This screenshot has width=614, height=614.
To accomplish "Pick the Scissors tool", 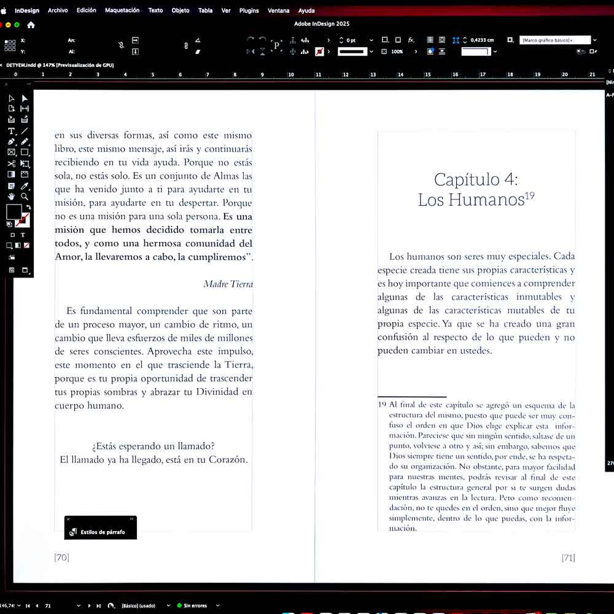I will [x=11, y=164].
